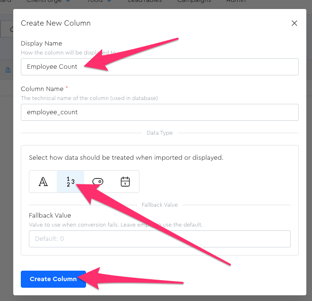The width and height of the screenshot is (312, 301).
Task: Open the Dashboard navigation item
Action: (x=5, y=1)
